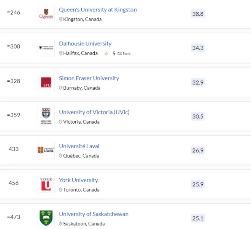Click the red SFU logo

coord(46,82)
